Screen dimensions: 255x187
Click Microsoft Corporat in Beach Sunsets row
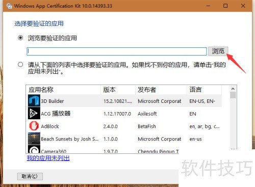pos(160,139)
